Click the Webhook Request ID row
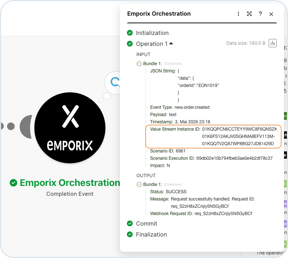The width and height of the screenshot is (288, 258). pos(201,214)
